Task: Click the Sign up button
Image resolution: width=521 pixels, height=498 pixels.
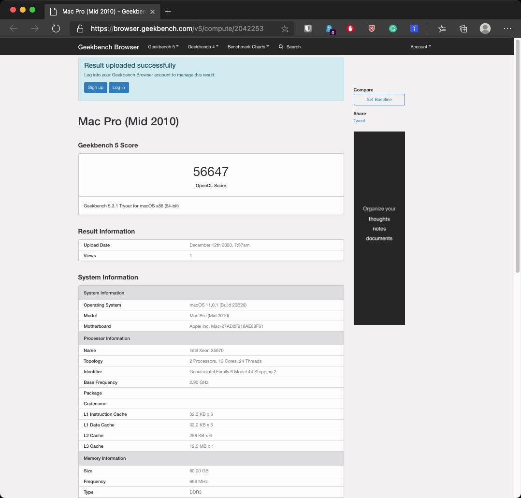Action: tap(96, 88)
